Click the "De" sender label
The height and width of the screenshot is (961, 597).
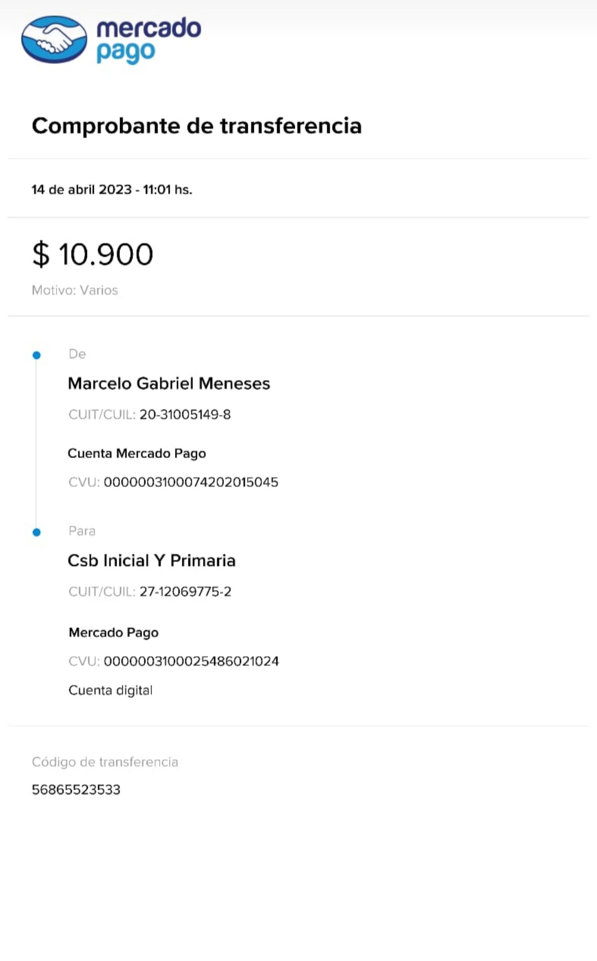click(x=77, y=354)
